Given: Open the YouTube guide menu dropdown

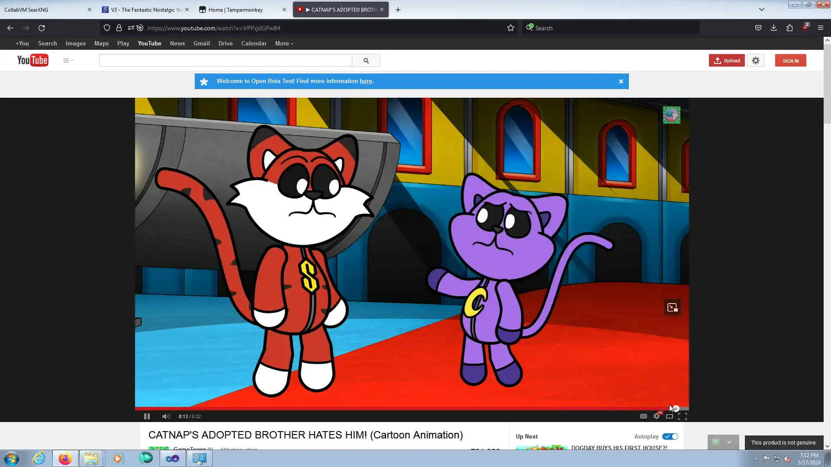Looking at the screenshot, I should click(x=68, y=61).
